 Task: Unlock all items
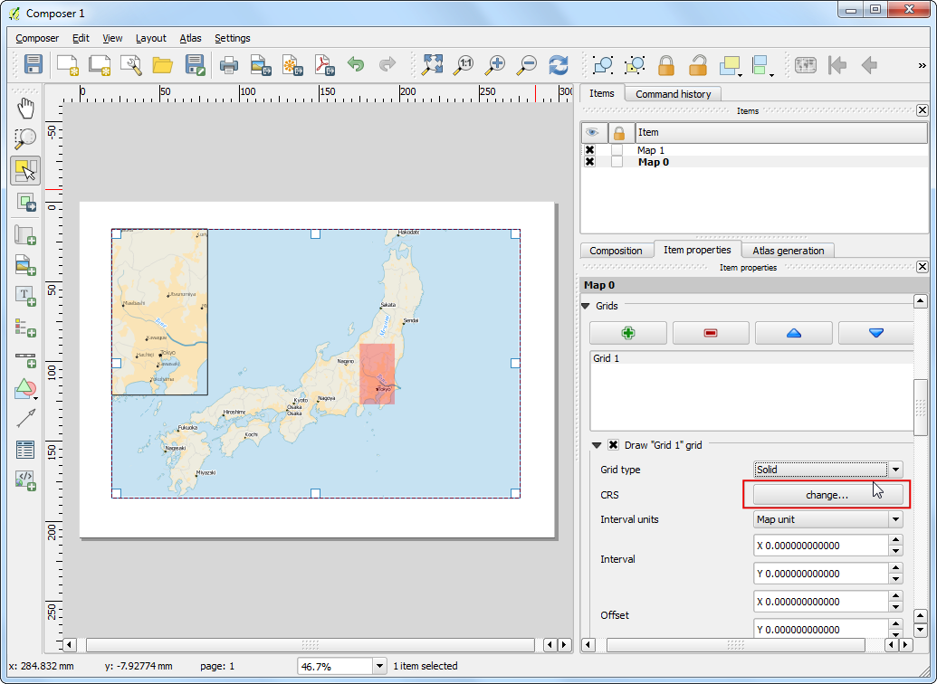click(698, 64)
